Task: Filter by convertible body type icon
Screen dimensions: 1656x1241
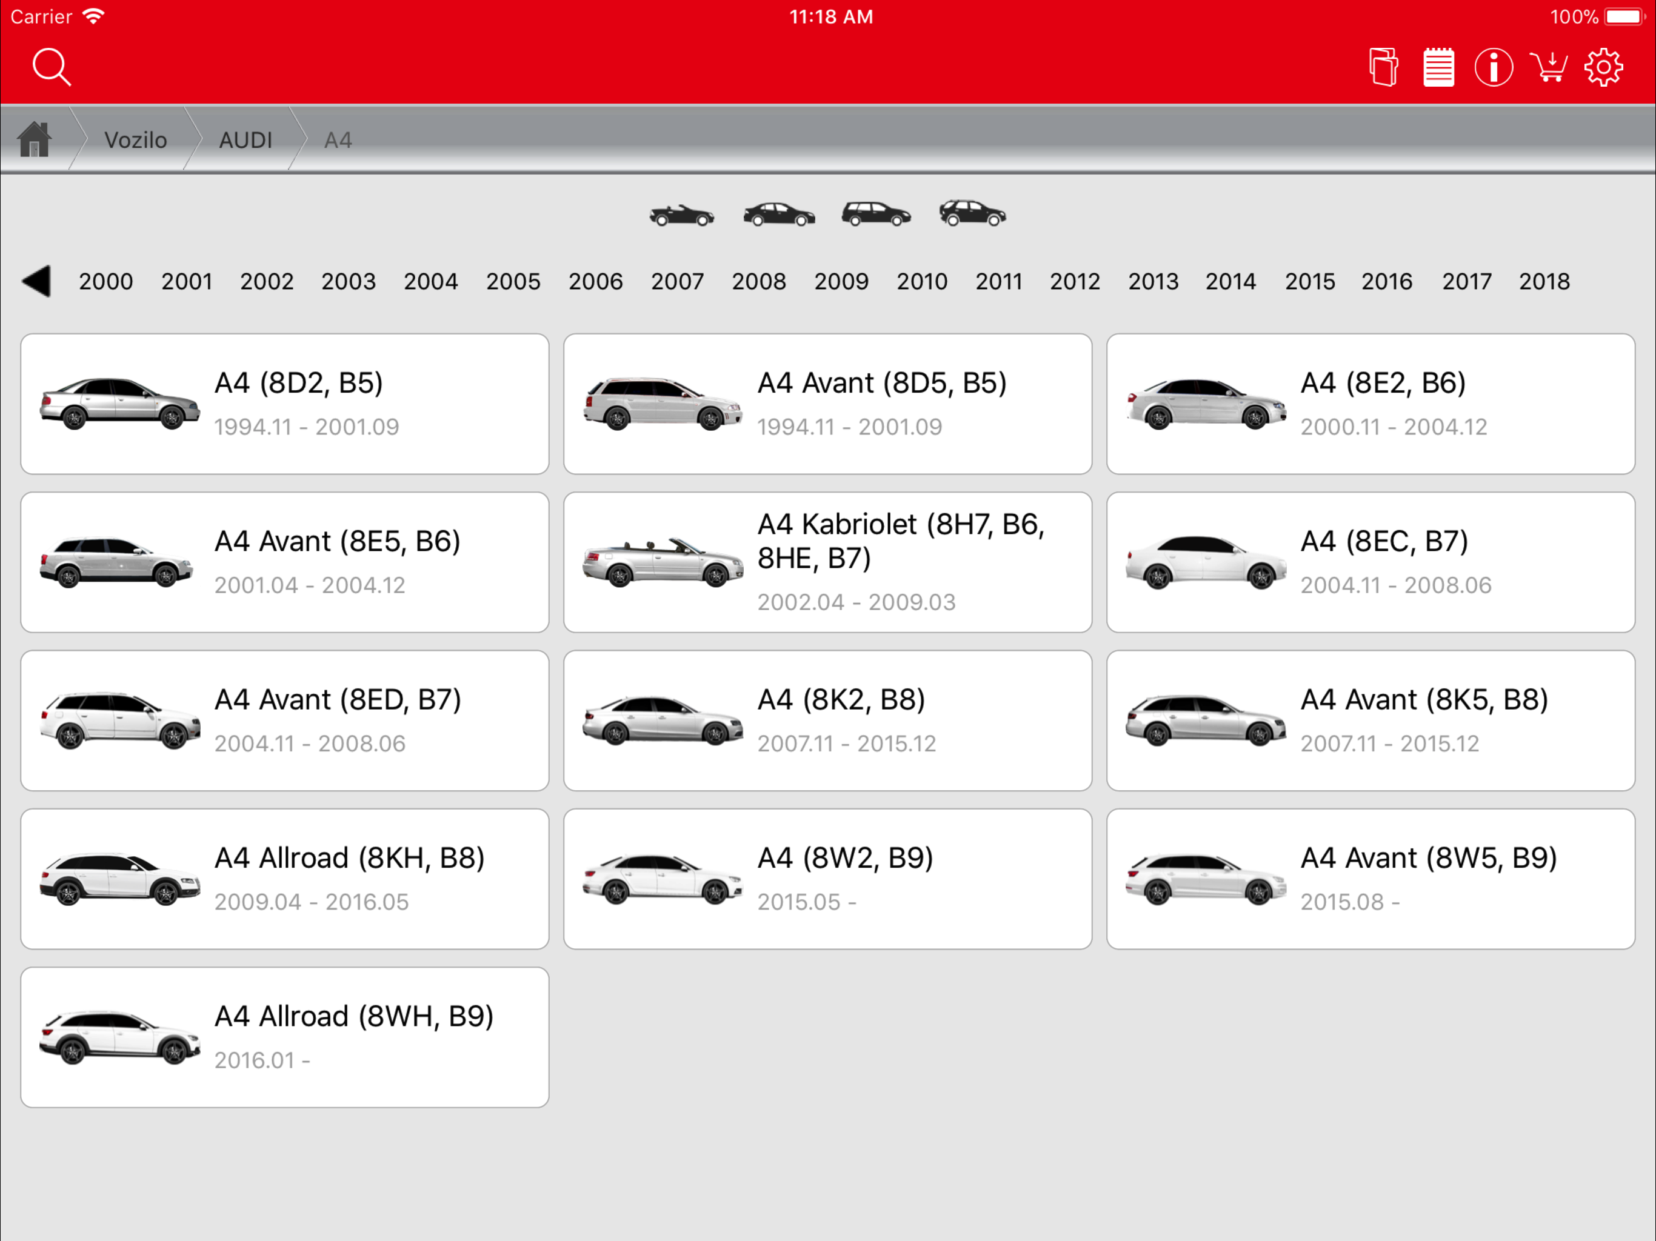Action: [681, 215]
